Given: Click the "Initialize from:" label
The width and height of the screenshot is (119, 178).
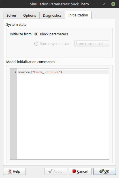Looking at the screenshot, I should 21,34.
